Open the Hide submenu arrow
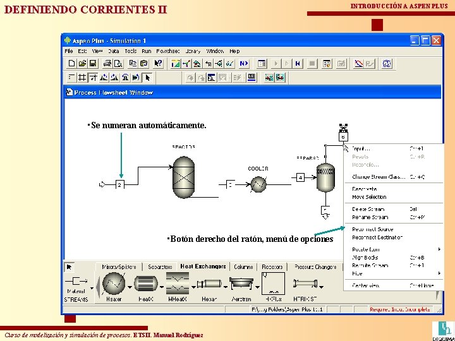The image size is (455, 341). [439, 273]
